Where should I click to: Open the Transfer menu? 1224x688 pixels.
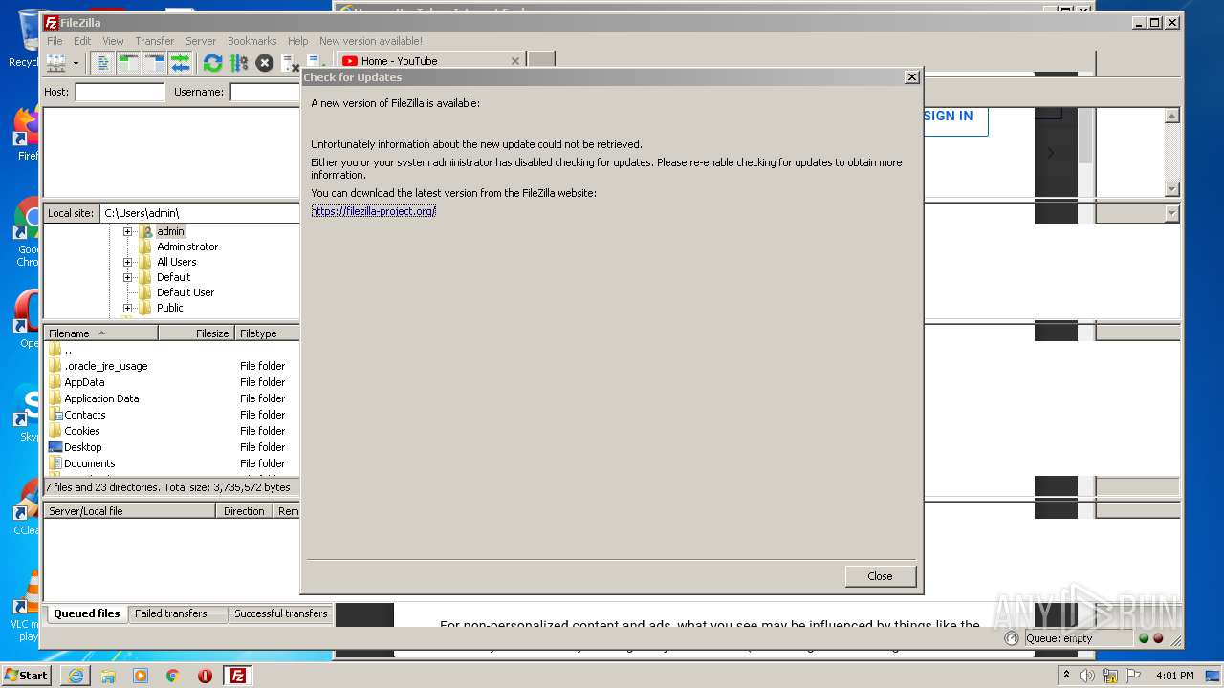coord(154,41)
